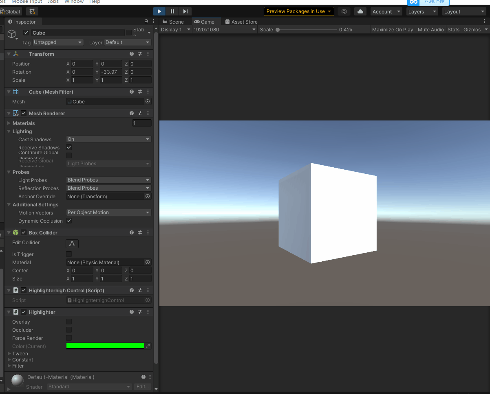Open the Unity Collaborate cloud icon
The image size is (490, 394).
tap(360, 11)
